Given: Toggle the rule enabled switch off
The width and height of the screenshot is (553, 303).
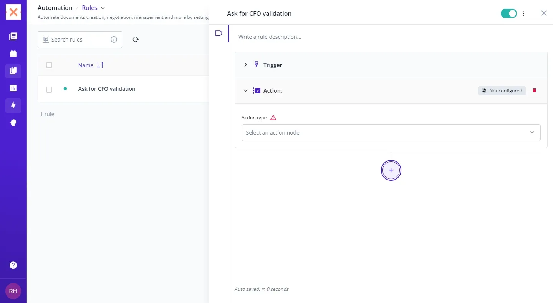Looking at the screenshot, I should point(508,13).
